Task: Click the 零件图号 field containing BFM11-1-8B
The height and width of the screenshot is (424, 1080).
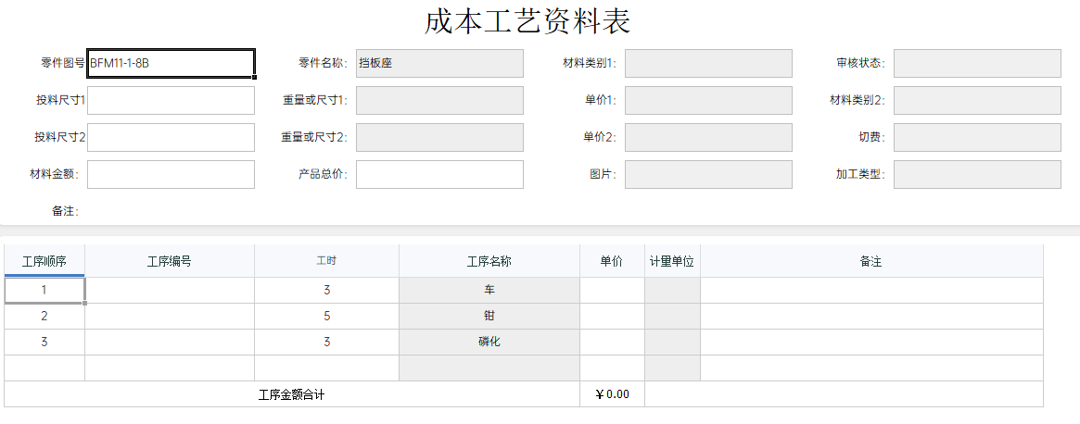Action: coord(171,63)
